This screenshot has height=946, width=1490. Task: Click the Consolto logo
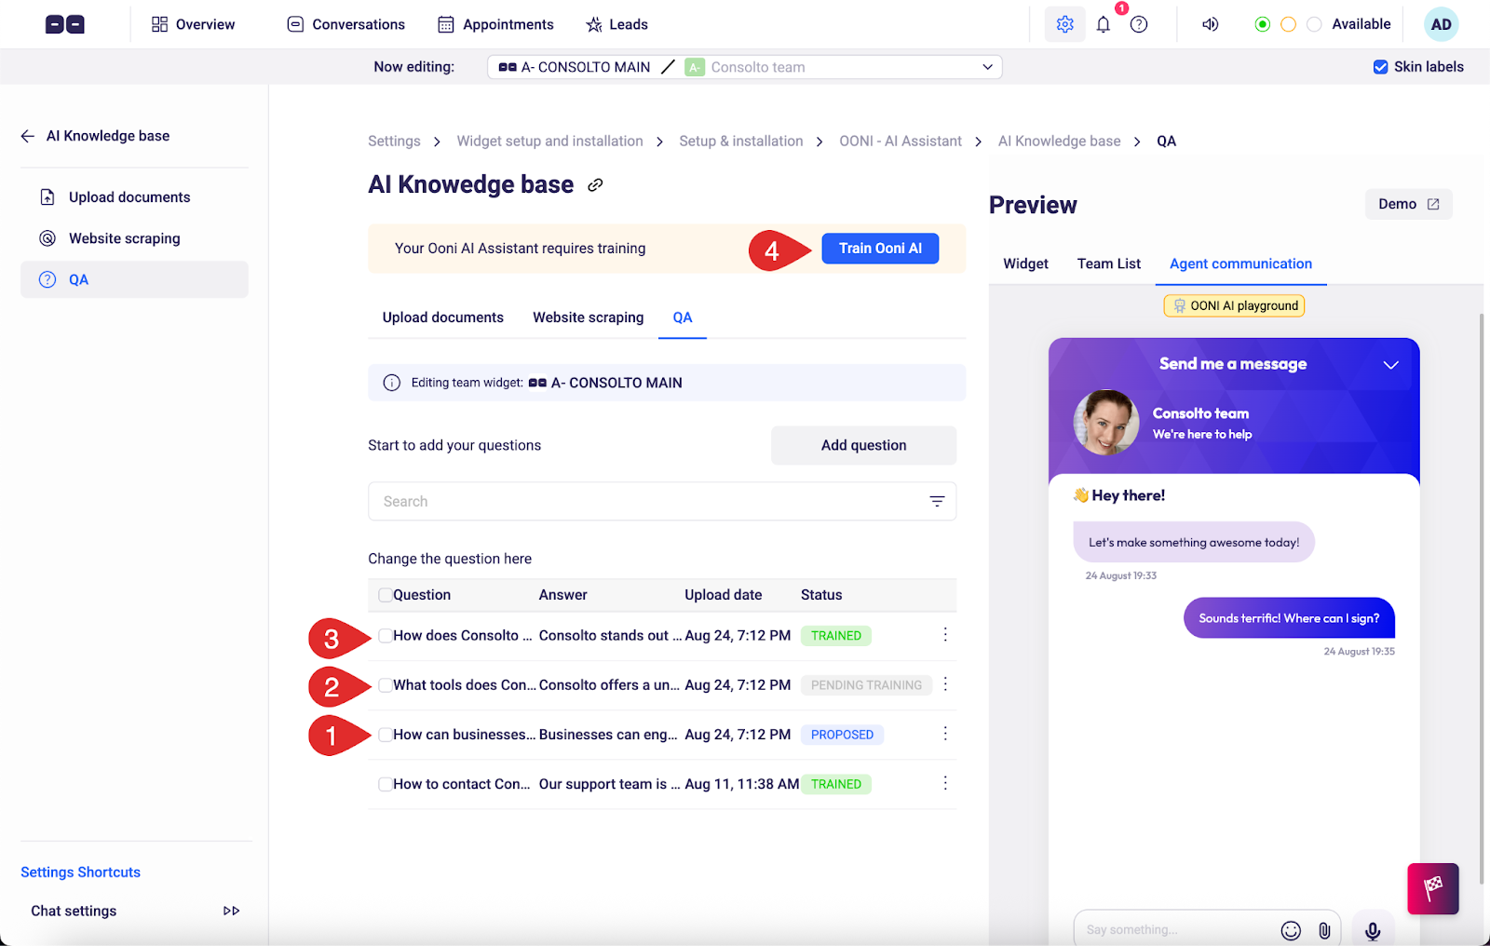click(65, 24)
